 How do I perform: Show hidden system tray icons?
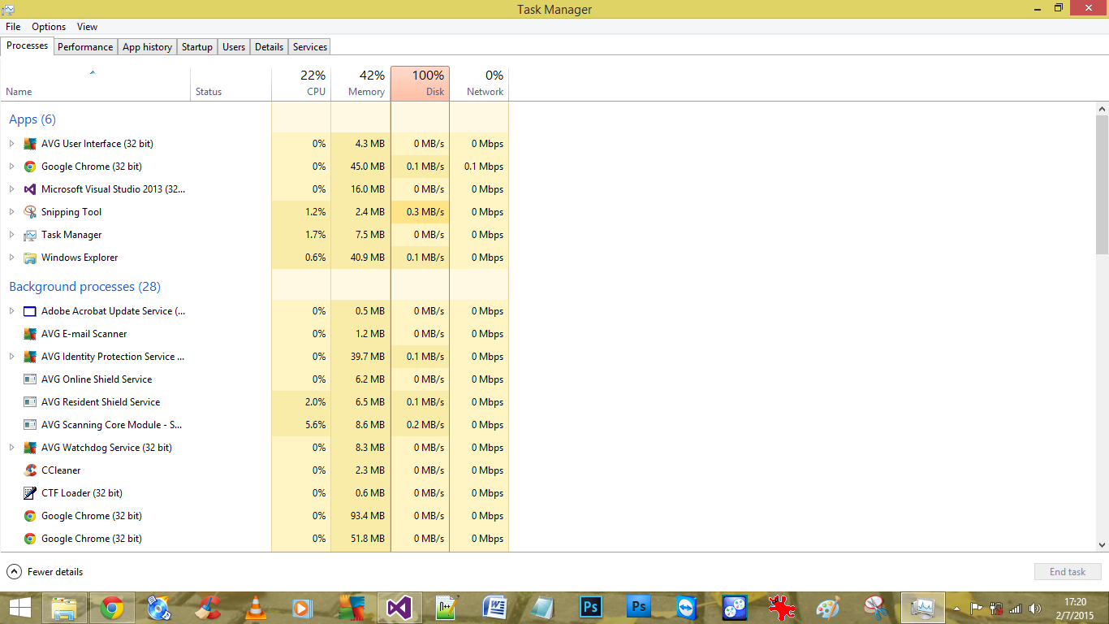point(957,608)
